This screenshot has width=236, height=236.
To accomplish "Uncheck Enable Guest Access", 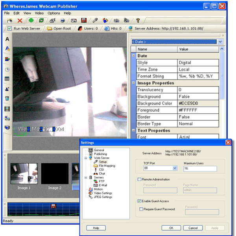I will point(139,201).
